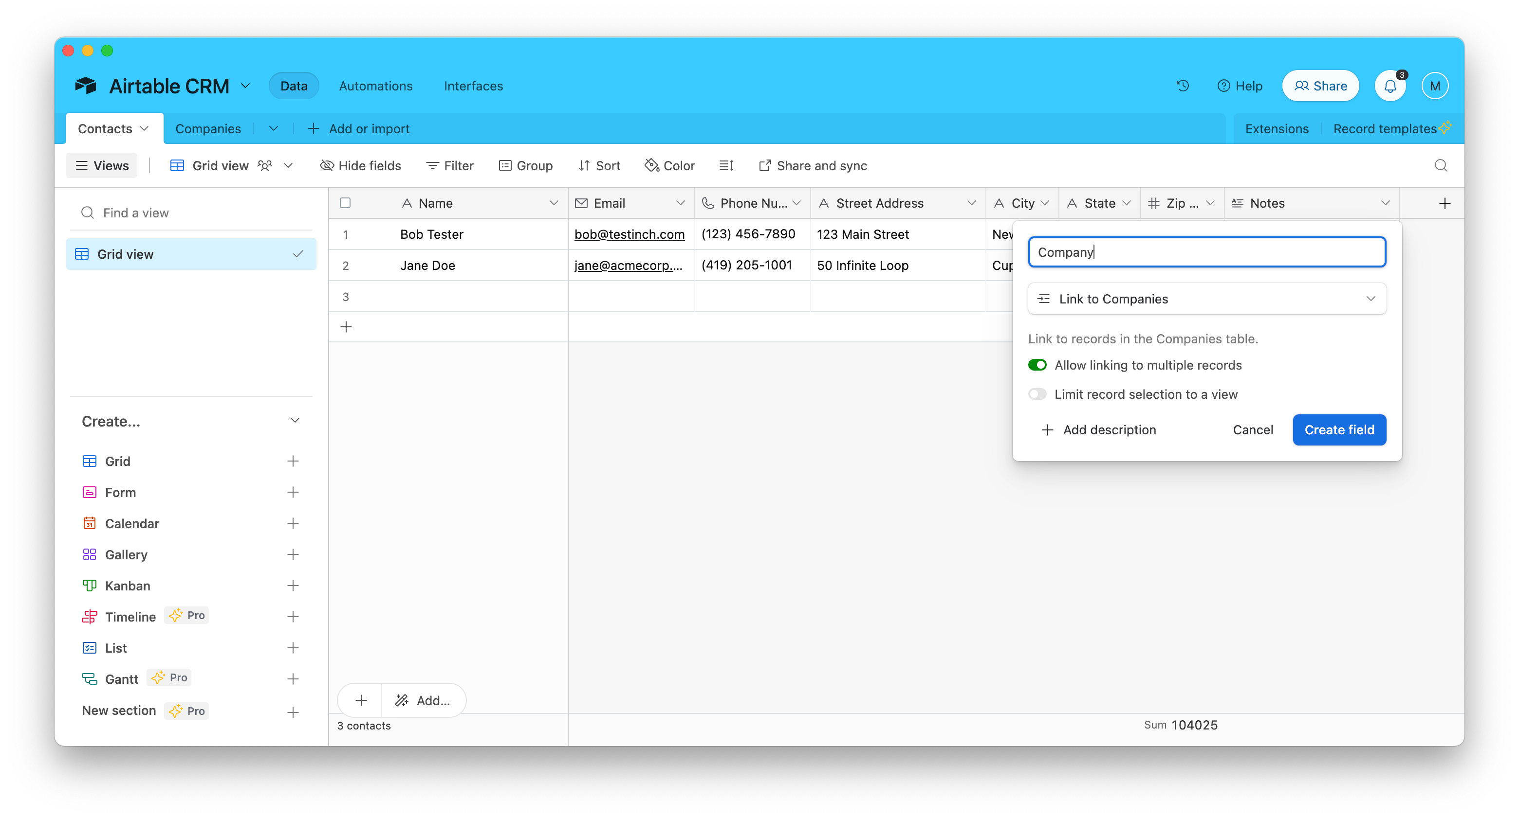This screenshot has width=1519, height=818.
Task: Cancel the new field dialog
Action: pos(1253,430)
